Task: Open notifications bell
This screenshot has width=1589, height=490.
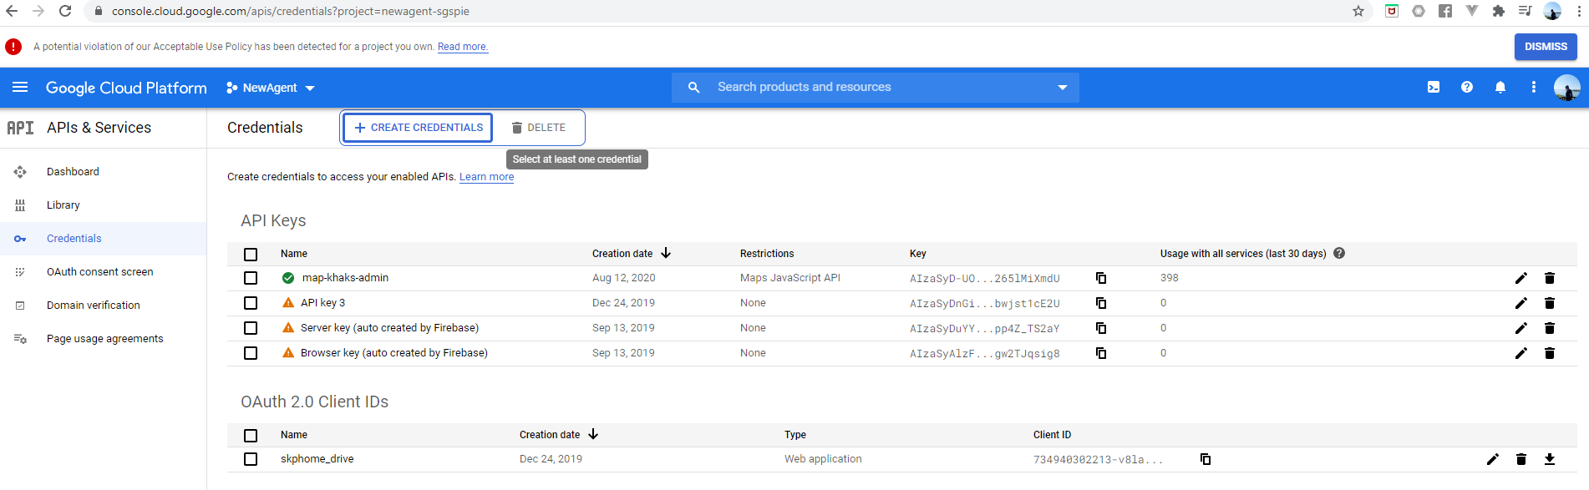Action: click(1500, 87)
